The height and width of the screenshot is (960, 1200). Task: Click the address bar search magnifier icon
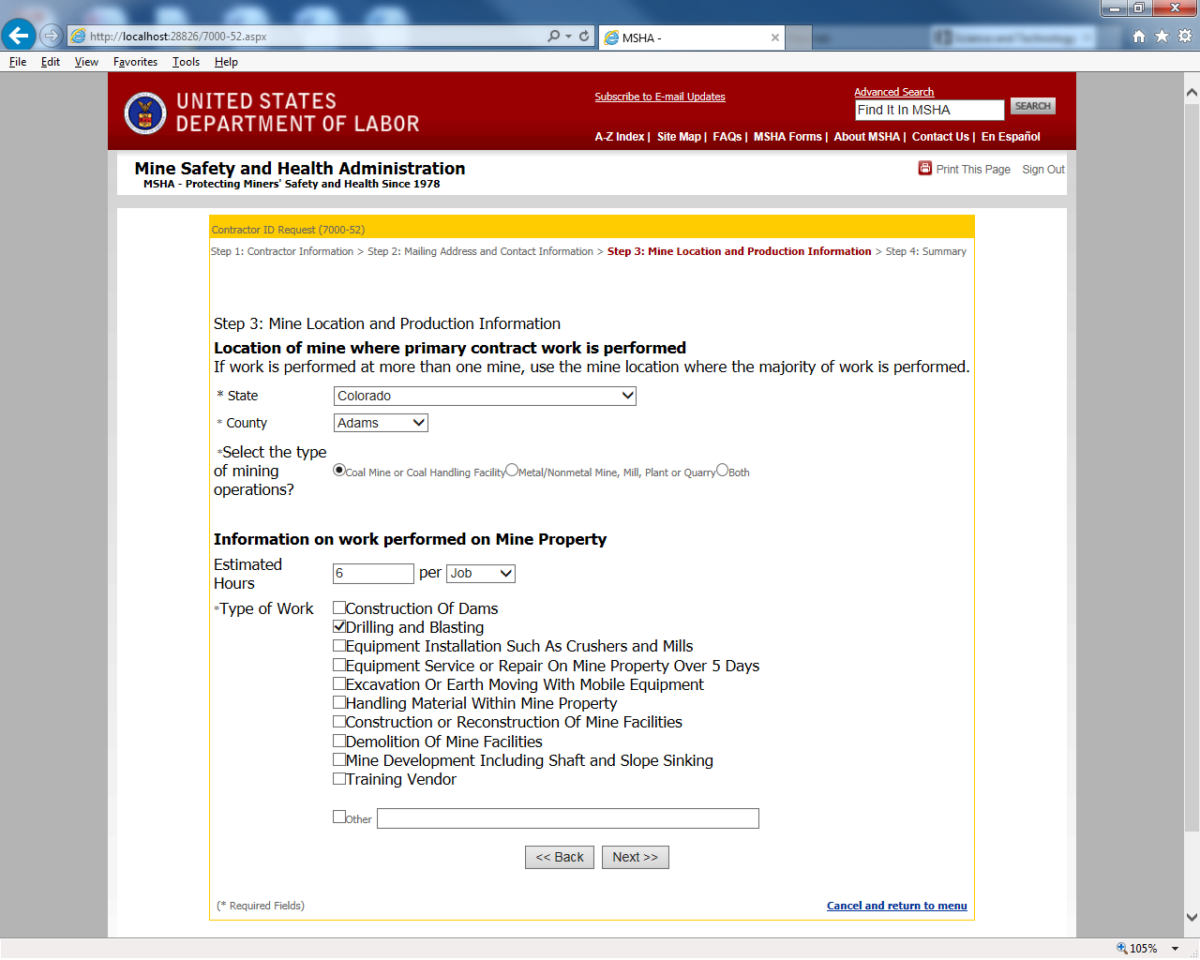pyautogui.click(x=554, y=36)
